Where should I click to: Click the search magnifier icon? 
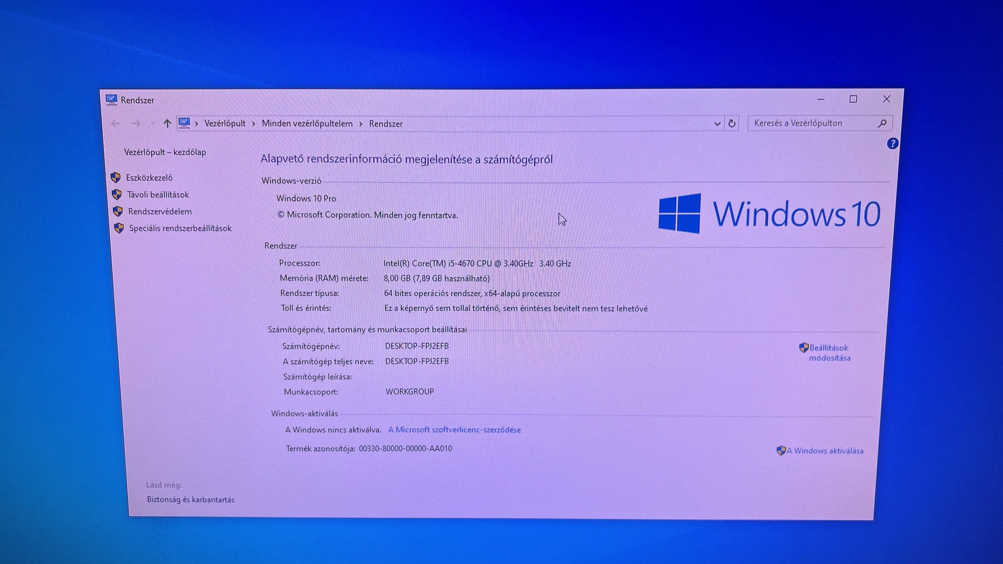pyautogui.click(x=882, y=124)
